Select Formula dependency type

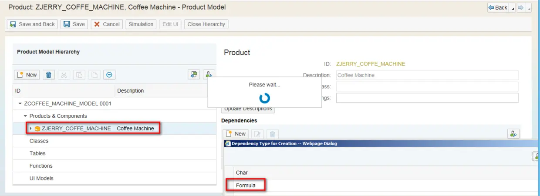pos(246,186)
